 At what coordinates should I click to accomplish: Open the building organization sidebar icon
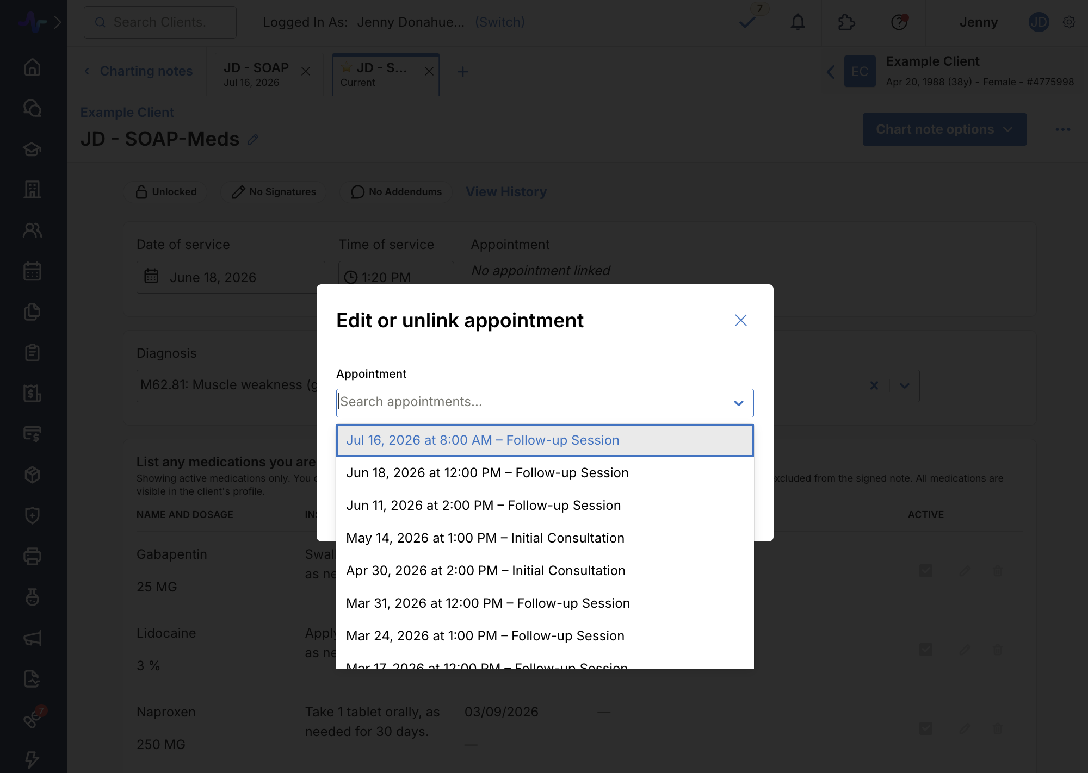33,190
